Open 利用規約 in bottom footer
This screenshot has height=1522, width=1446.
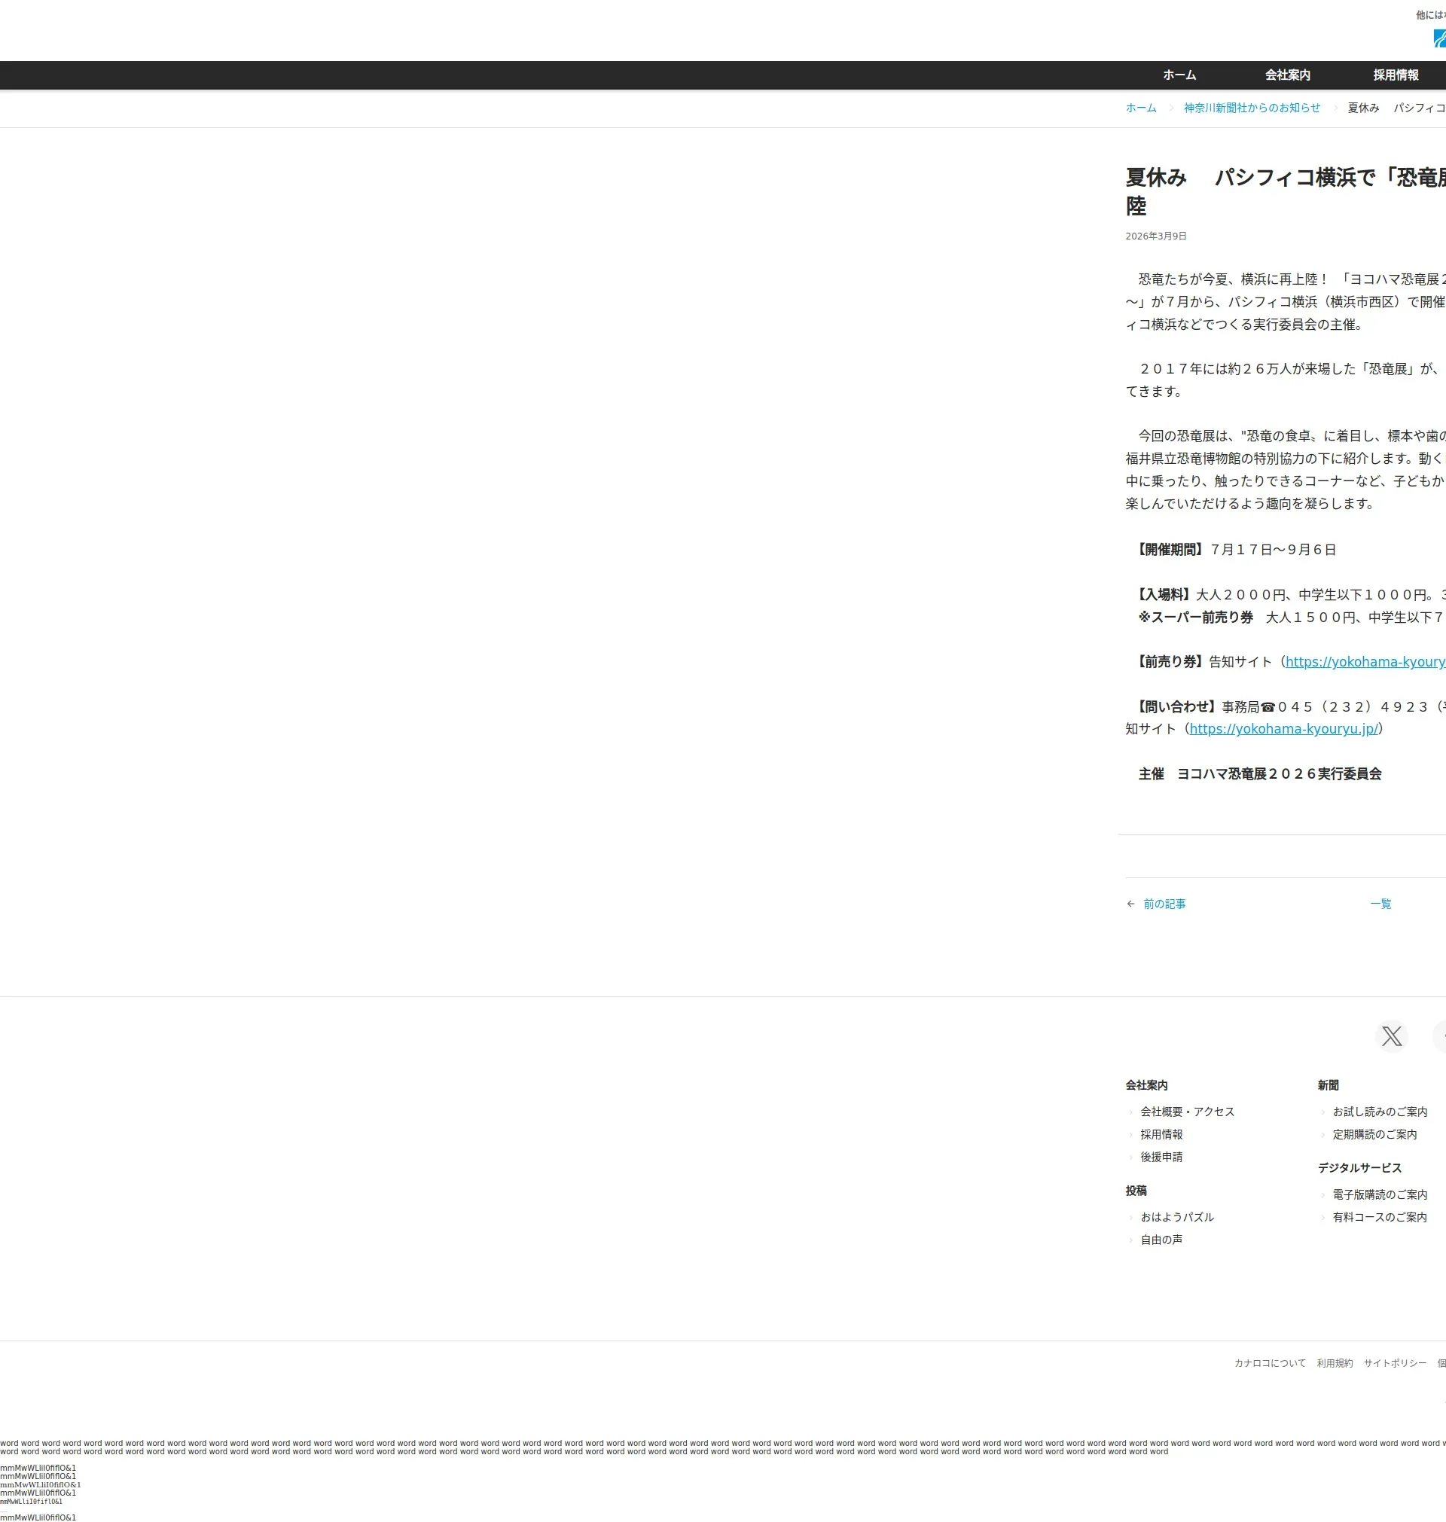(x=1335, y=1363)
